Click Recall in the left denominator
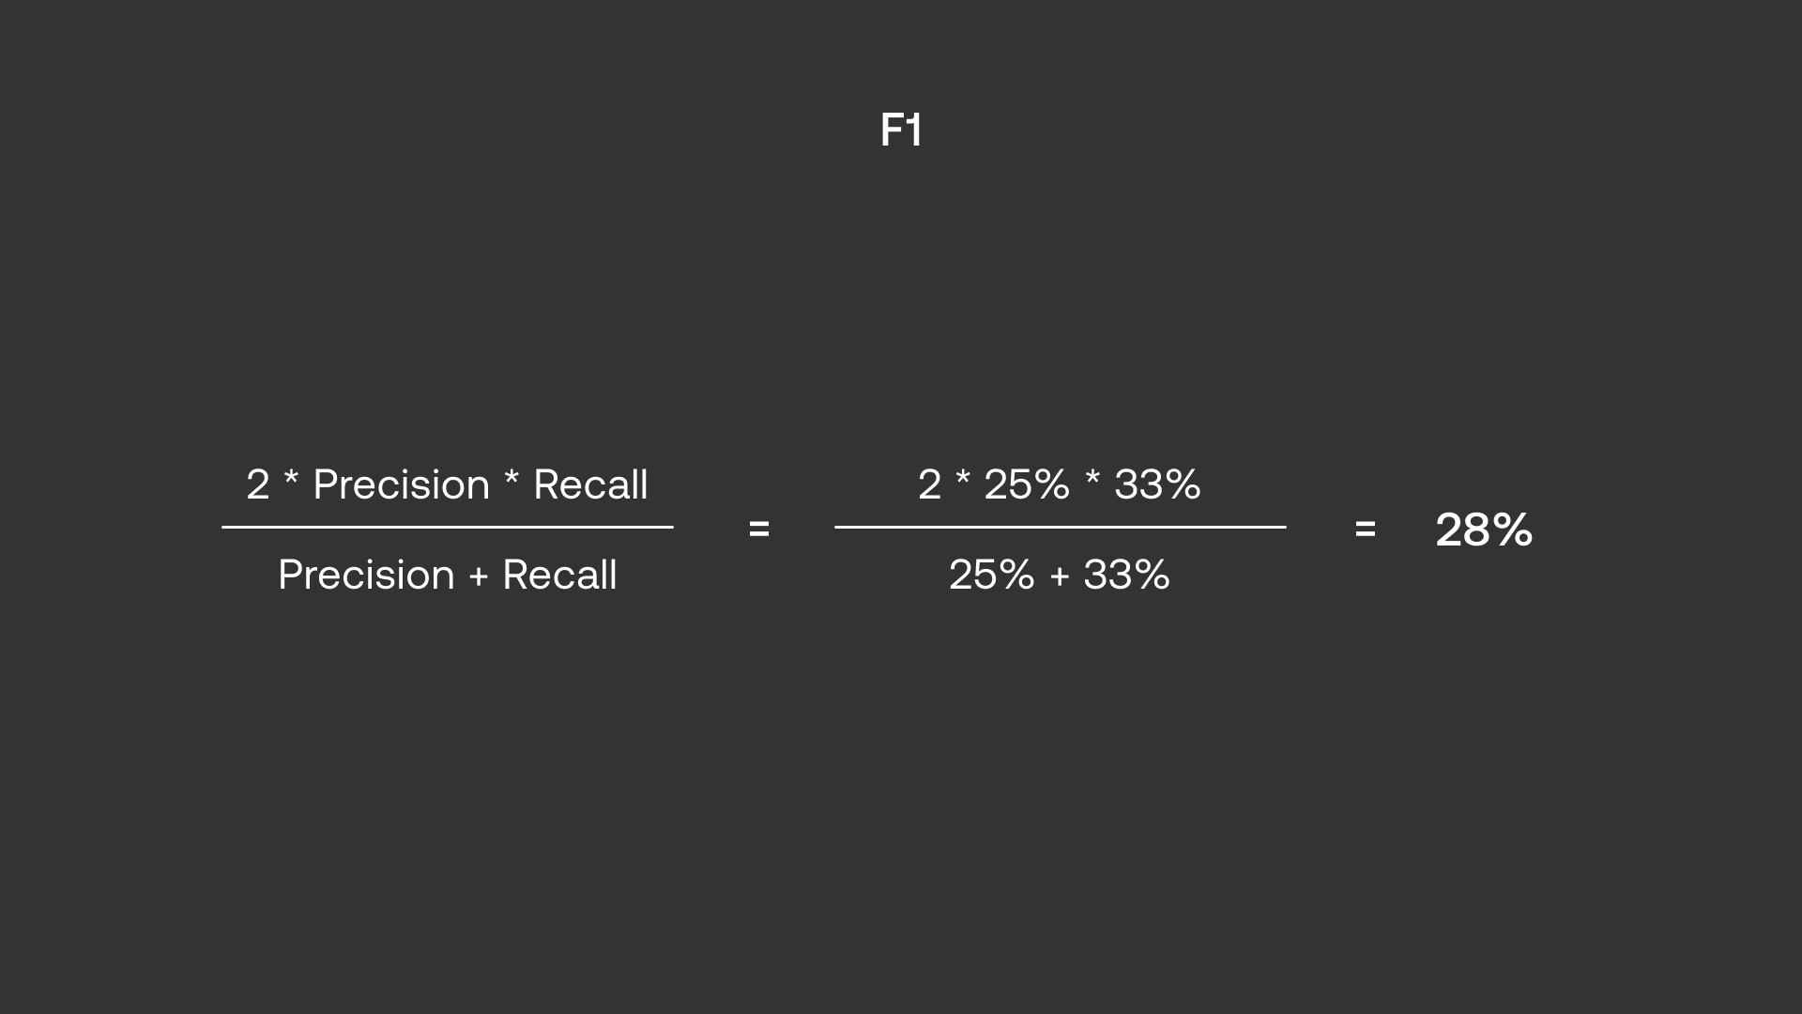This screenshot has height=1014, width=1802. [559, 575]
